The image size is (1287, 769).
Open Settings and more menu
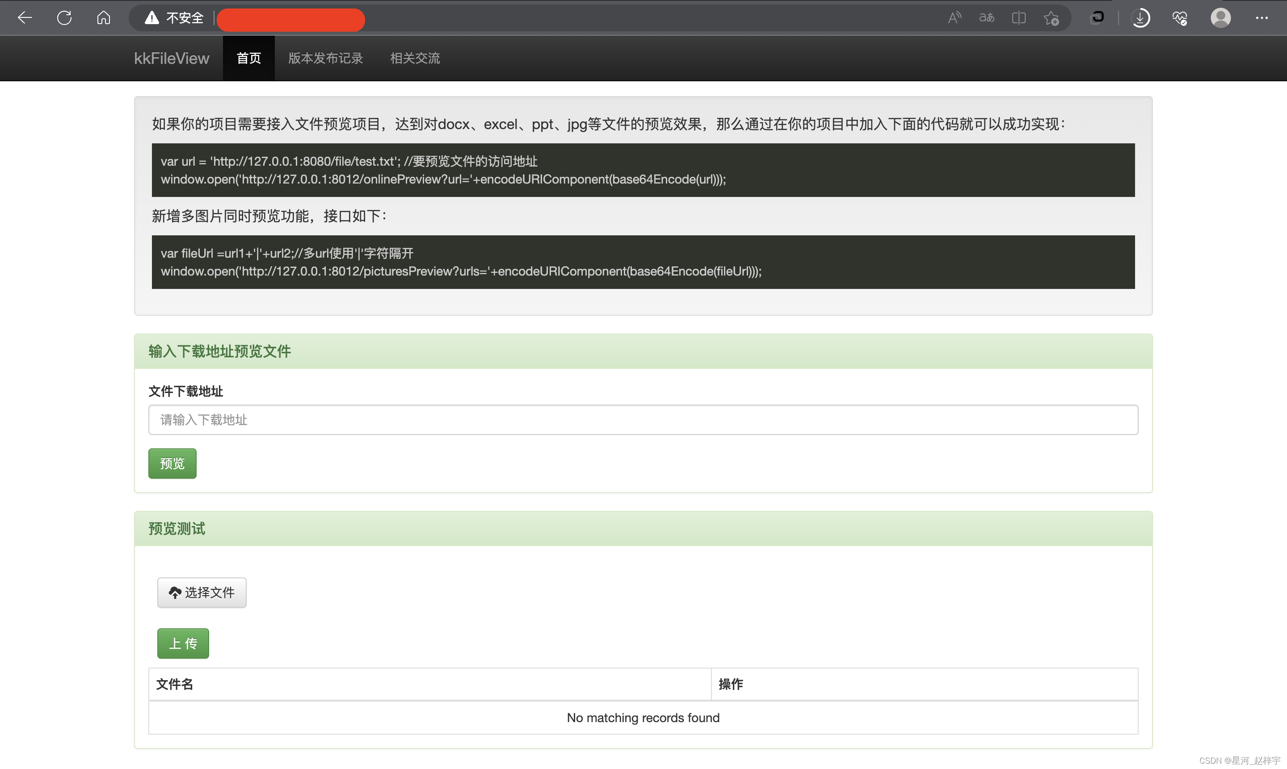(x=1262, y=17)
